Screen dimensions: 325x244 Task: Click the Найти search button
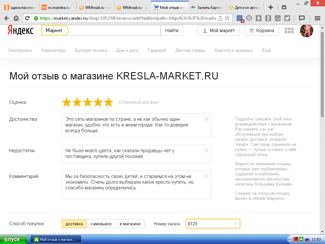click(172, 30)
